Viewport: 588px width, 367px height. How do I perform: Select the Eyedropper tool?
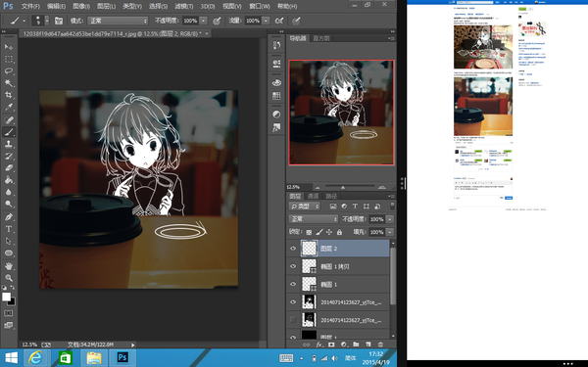click(8, 107)
